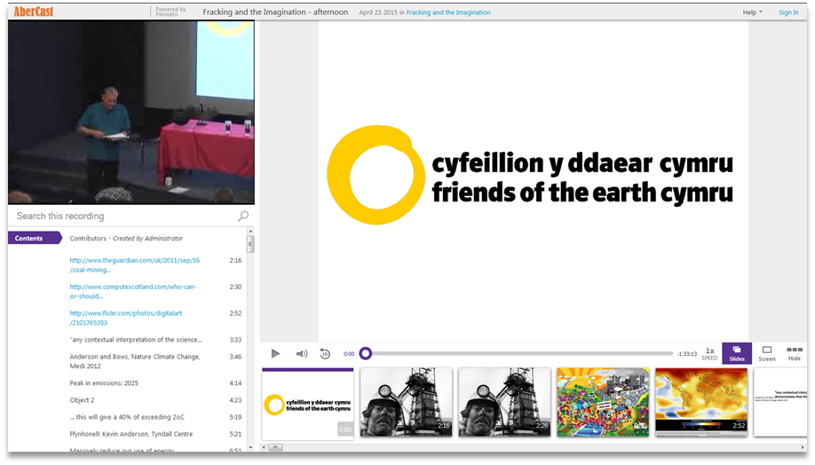The height and width of the screenshot is (465, 815).
Task: Open the Help dropdown menu
Action: [x=752, y=12]
